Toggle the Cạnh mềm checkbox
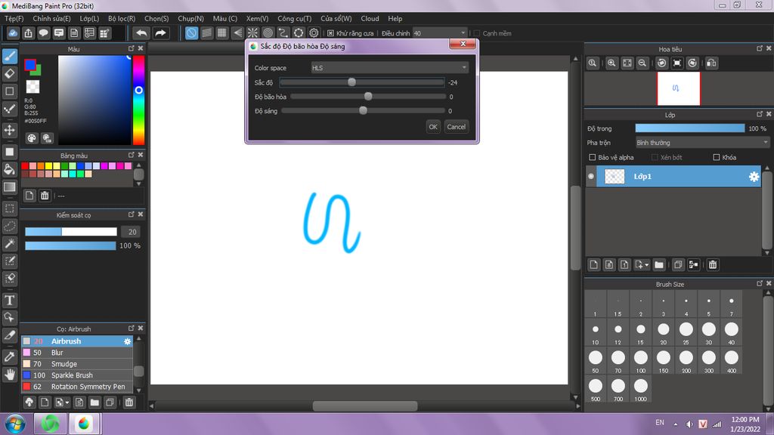The width and height of the screenshot is (774, 435). [x=477, y=33]
